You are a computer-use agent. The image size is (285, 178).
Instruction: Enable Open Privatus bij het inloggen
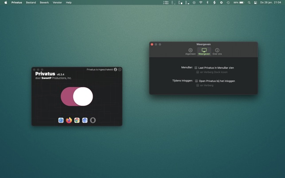pyautogui.click(x=196, y=81)
